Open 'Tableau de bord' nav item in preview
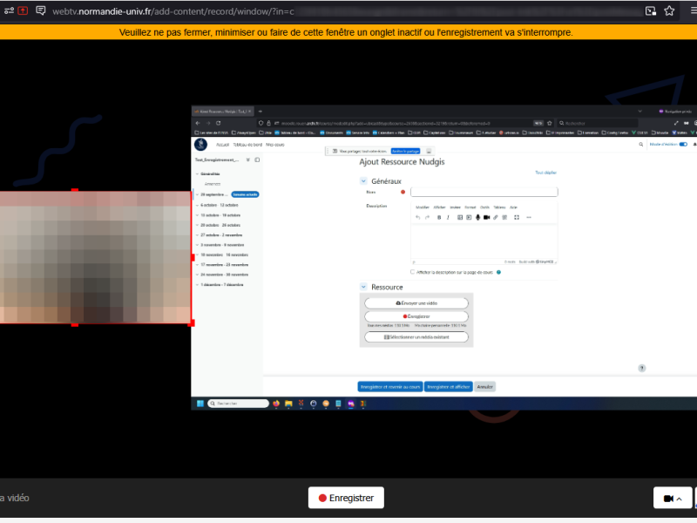This screenshot has width=697, height=523. tap(247, 145)
